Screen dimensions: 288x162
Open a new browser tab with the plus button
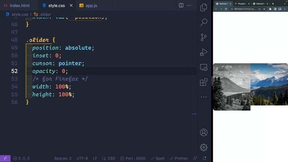[273, 4]
